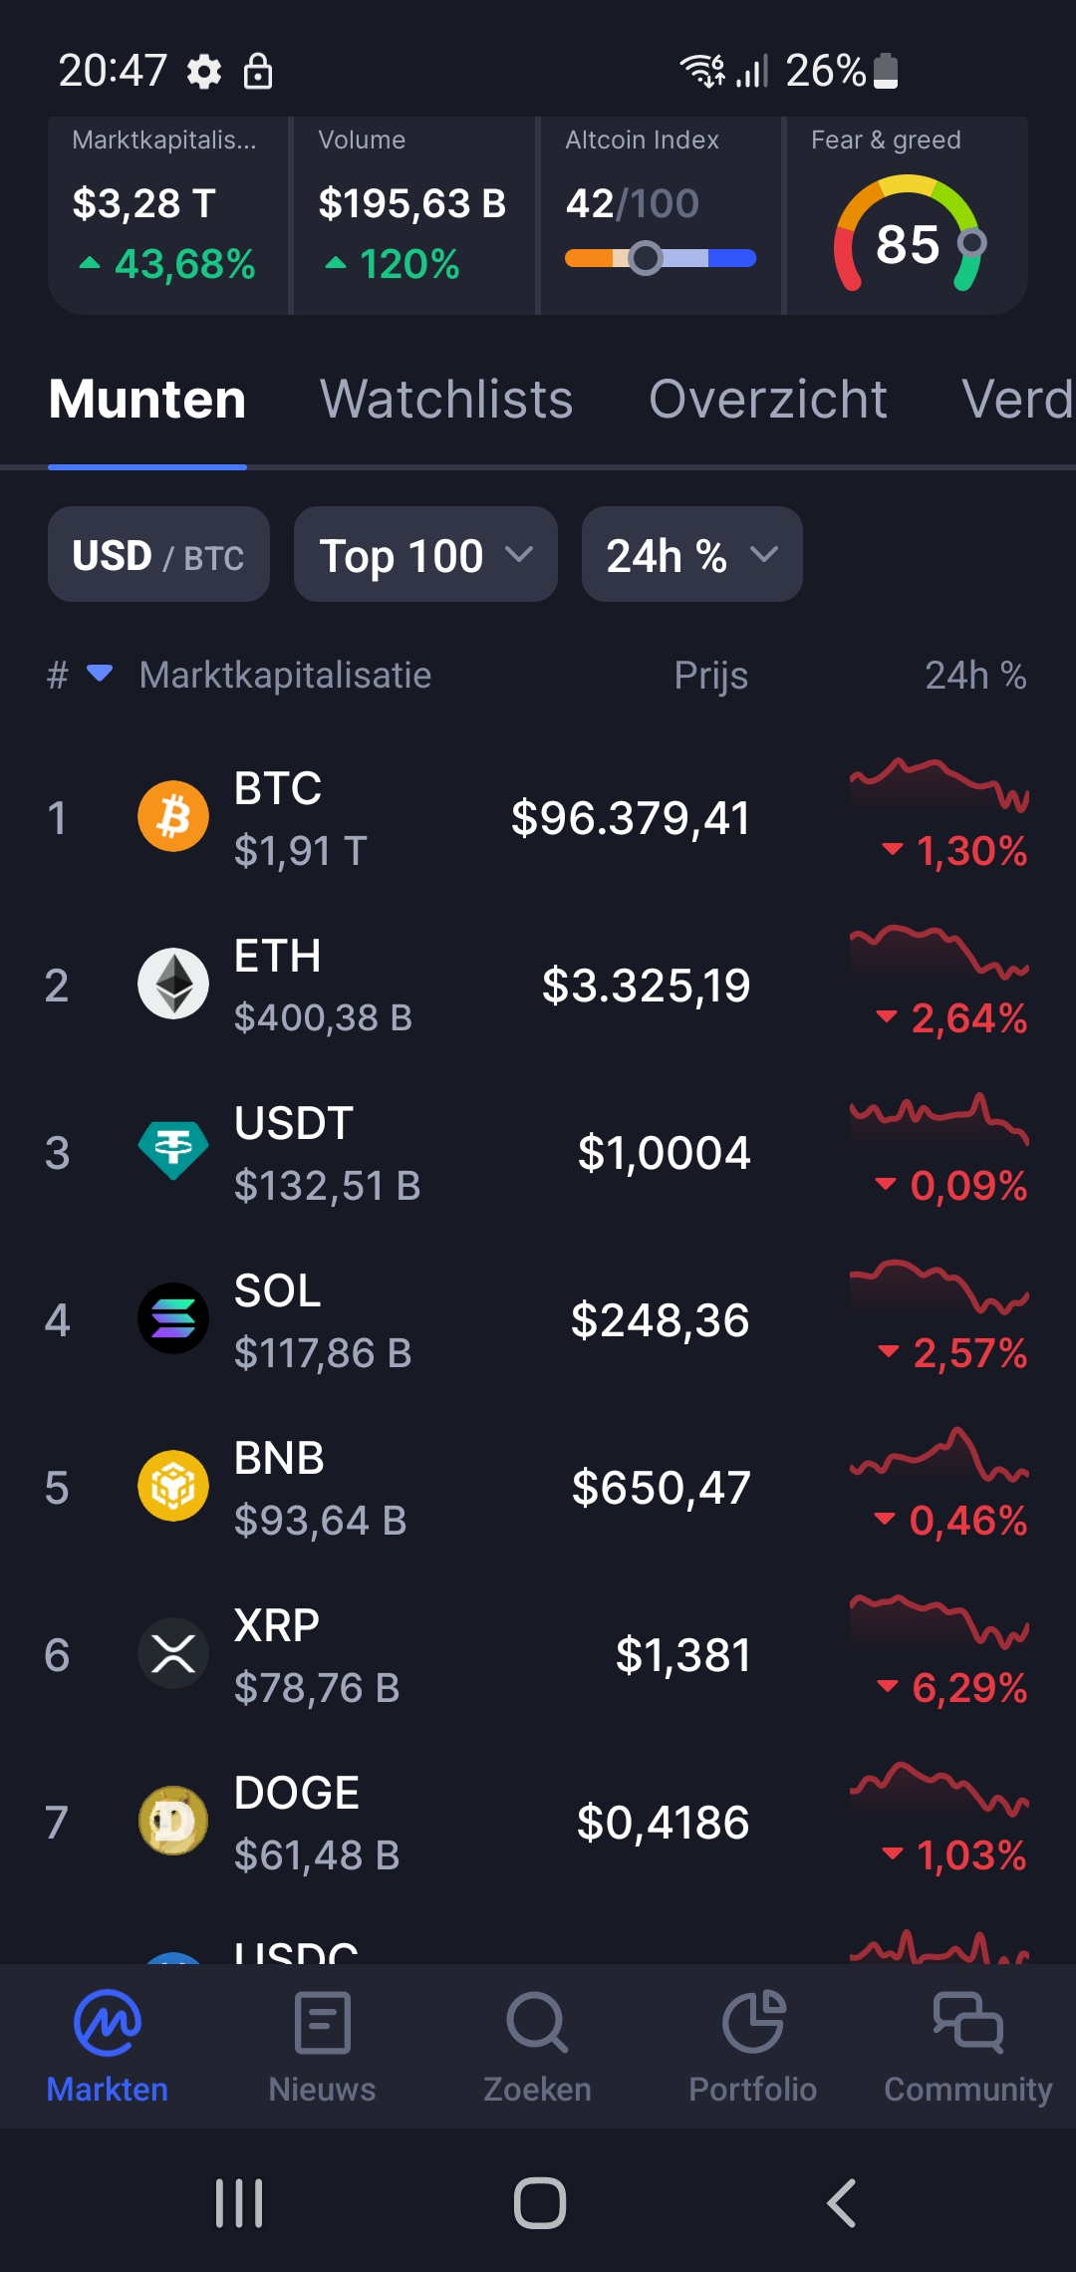Expand the Top 100 dropdown

(425, 554)
